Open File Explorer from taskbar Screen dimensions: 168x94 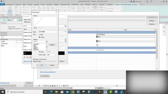click(56, 92)
